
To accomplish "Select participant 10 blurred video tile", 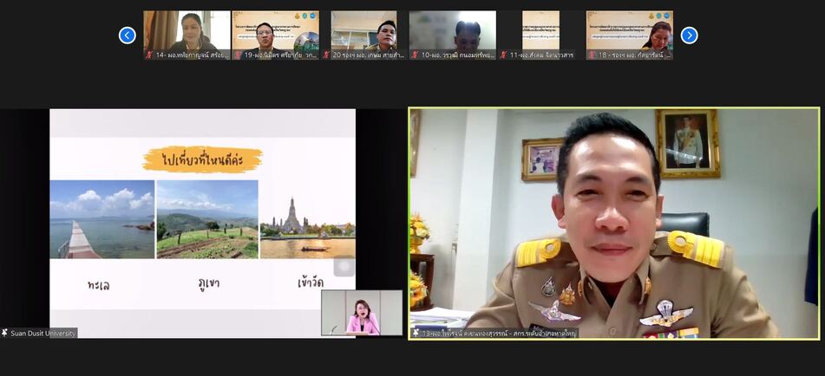I will coord(452,30).
